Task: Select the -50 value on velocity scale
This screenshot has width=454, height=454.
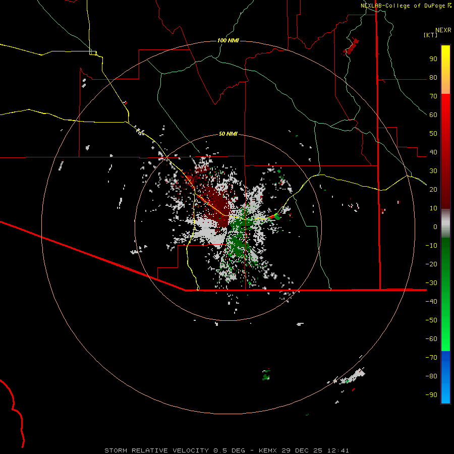Action: tap(431, 320)
